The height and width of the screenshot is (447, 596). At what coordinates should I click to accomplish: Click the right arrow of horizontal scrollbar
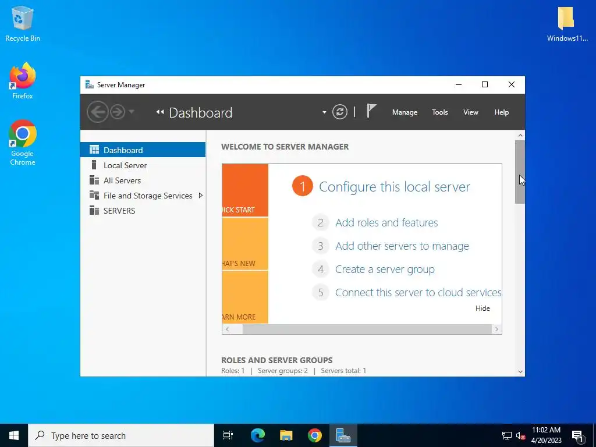point(496,329)
